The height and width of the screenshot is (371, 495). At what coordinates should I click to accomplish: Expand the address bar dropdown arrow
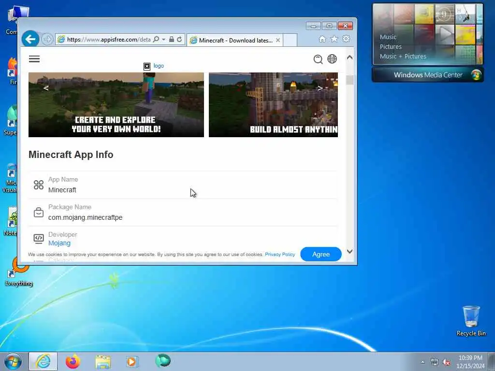click(163, 40)
